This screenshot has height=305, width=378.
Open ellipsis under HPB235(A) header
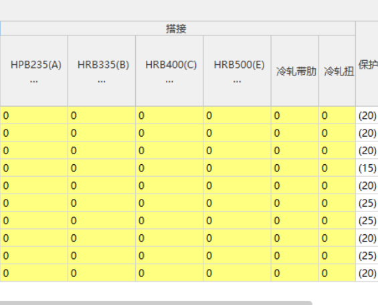tap(33, 81)
